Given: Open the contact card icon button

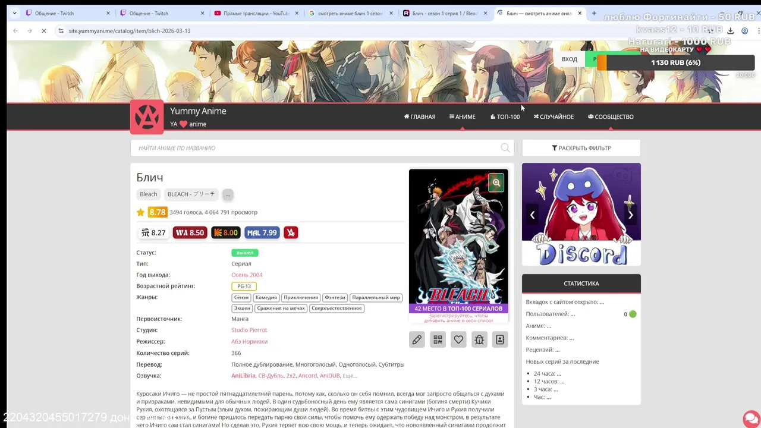Looking at the screenshot, I should [x=500, y=339].
